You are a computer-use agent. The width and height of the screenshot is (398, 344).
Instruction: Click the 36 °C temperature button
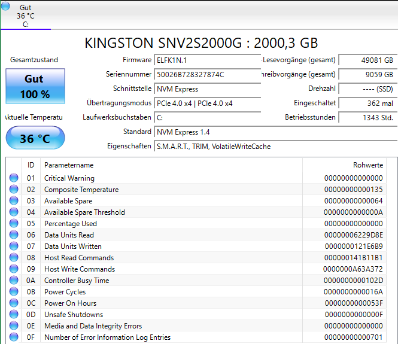35,138
